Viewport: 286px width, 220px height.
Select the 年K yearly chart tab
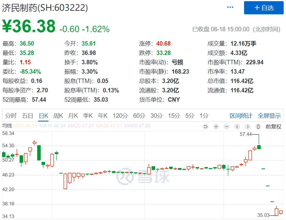click(102, 116)
